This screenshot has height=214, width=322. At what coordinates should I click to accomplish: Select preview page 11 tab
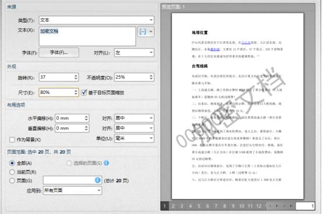251,206
